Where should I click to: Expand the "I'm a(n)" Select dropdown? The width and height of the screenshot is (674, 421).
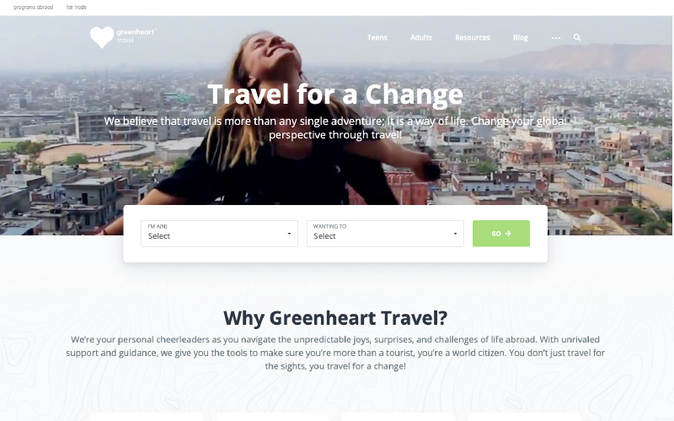coord(219,234)
